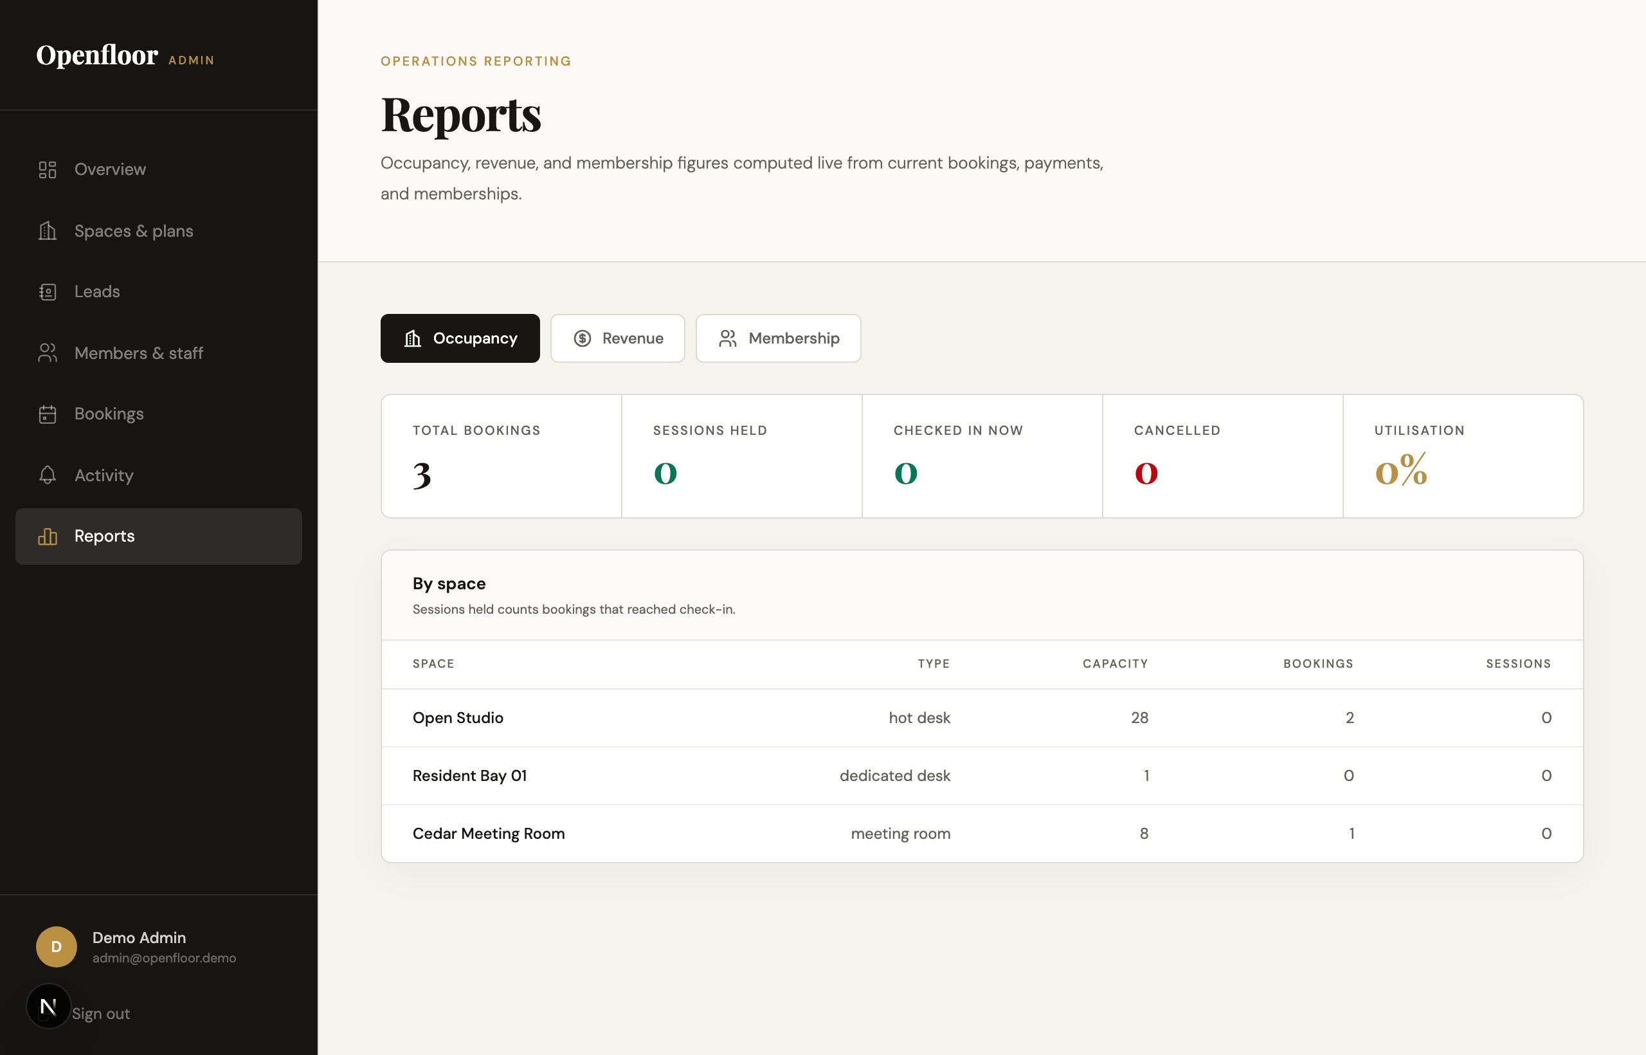The height and width of the screenshot is (1055, 1646).
Task: Click the Members & staff people icon
Action: 47,353
